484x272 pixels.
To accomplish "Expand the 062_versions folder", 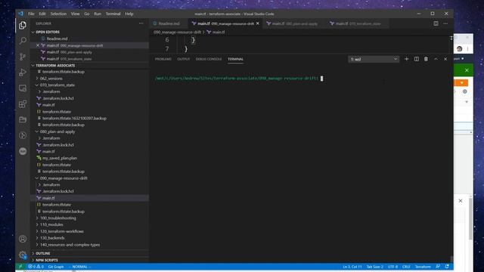I will 51,79.
